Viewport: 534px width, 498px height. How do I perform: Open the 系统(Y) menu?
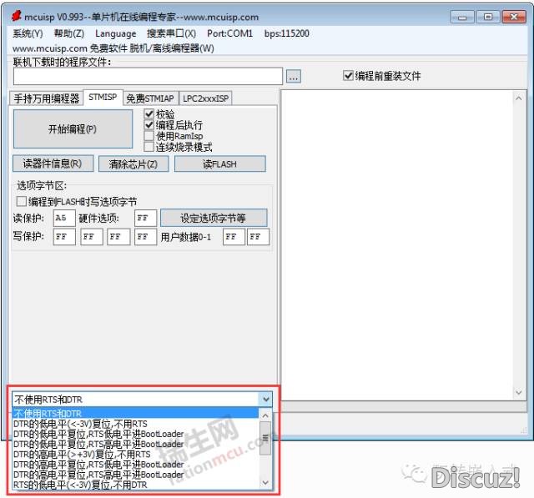(28, 33)
